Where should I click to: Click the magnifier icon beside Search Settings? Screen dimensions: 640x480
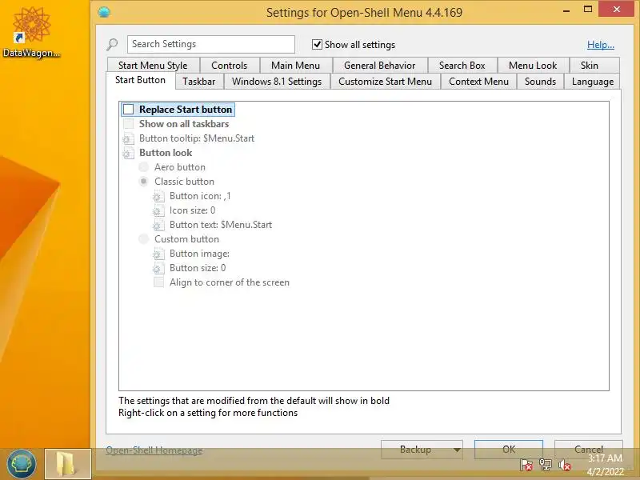[x=112, y=44]
